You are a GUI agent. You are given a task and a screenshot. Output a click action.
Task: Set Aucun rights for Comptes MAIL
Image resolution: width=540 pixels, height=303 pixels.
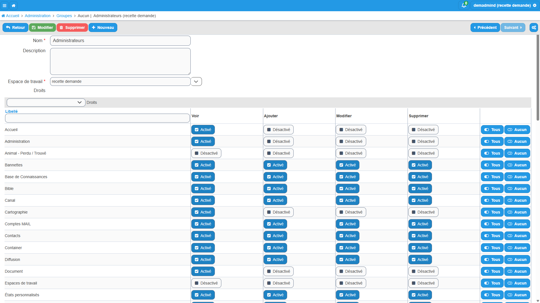point(517,224)
